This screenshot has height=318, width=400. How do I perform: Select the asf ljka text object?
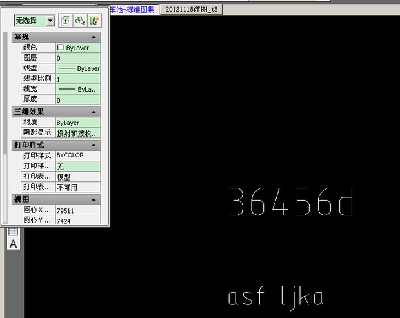[x=275, y=299]
